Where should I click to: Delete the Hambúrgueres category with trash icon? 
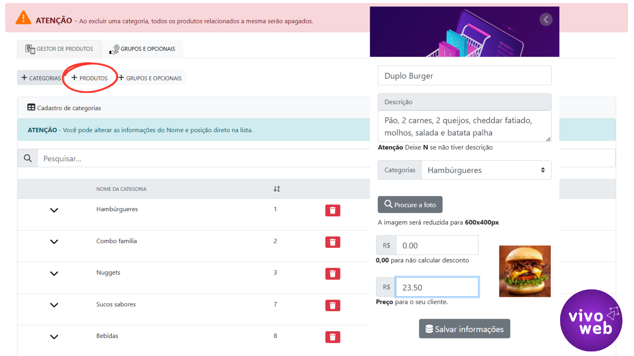[x=333, y=210]
